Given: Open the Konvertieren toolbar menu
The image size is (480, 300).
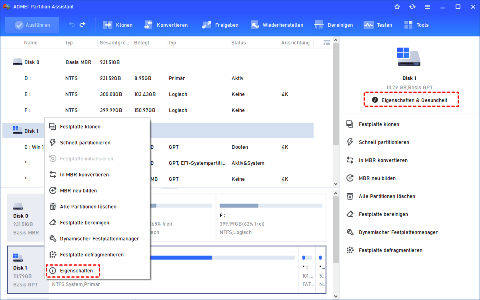Looking at the screenshot, I should pyautogui.click(x=166, y=25).
